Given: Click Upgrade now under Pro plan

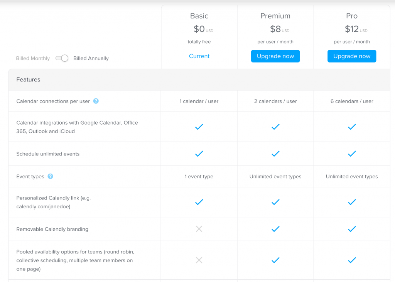Looking at the screenshot, I should pyautogui.click(x=352, y=56).
